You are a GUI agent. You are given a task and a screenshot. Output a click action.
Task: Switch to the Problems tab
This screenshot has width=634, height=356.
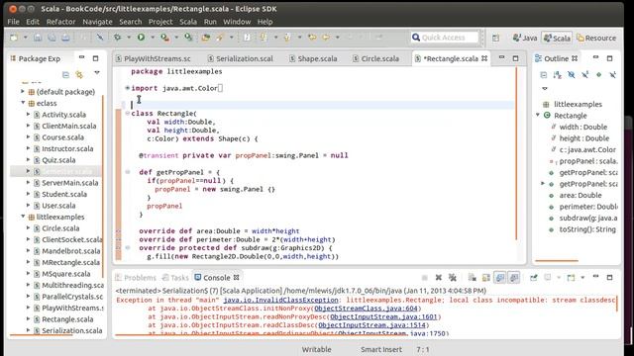click(136, 278)
